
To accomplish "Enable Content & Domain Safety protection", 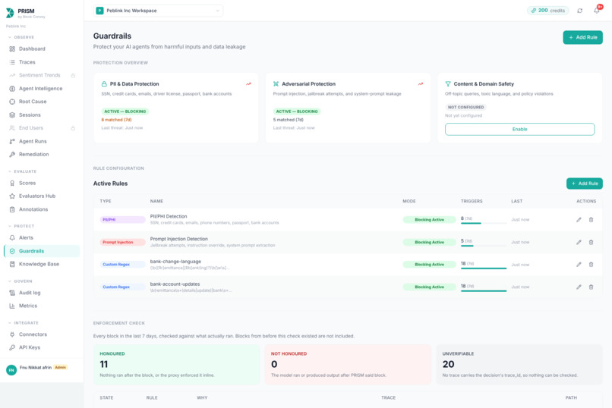I will point(519,130).
